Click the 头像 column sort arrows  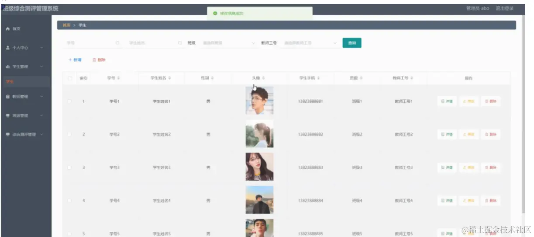point(263,78)
